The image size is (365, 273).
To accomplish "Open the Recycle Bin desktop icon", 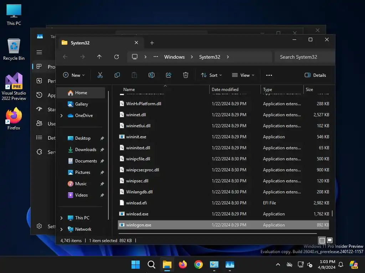I will 14,49.
